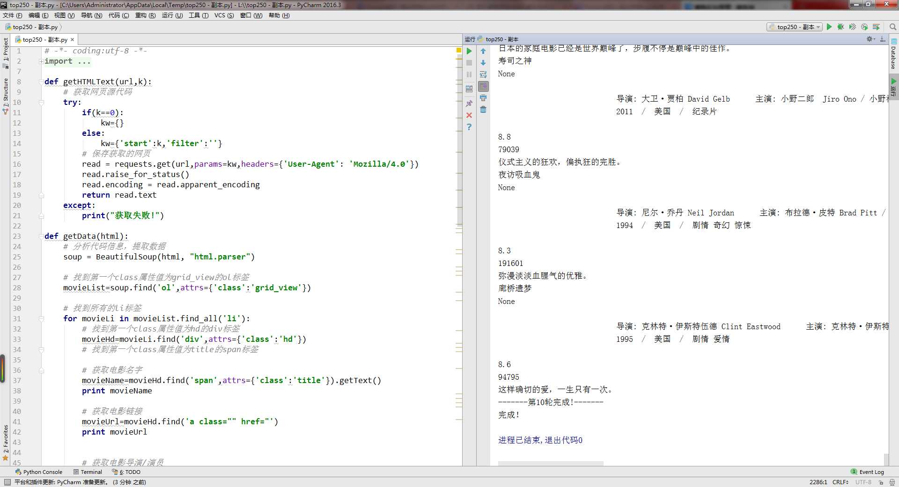Open the 文件 (F) menu
899x487 pixels.
click(x=13, y=15)
